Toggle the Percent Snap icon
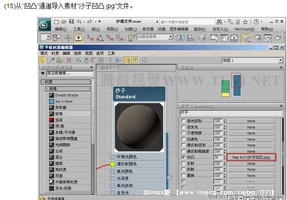 click(110, 38)
